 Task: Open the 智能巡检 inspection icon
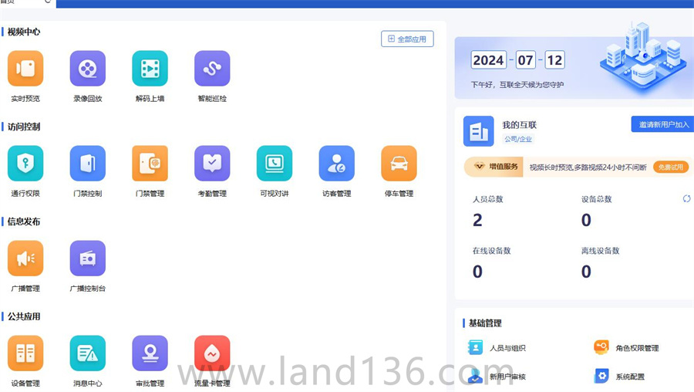tap(212, 69)
